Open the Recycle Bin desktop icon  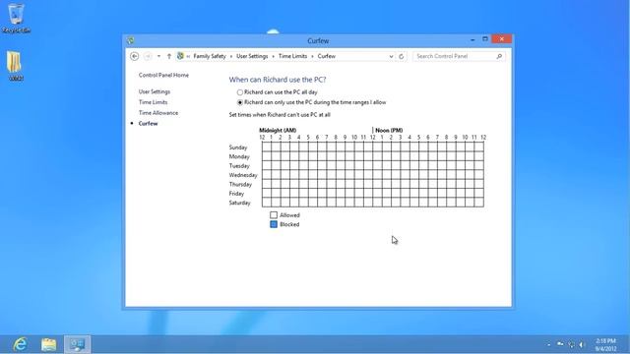coord(16,18)
